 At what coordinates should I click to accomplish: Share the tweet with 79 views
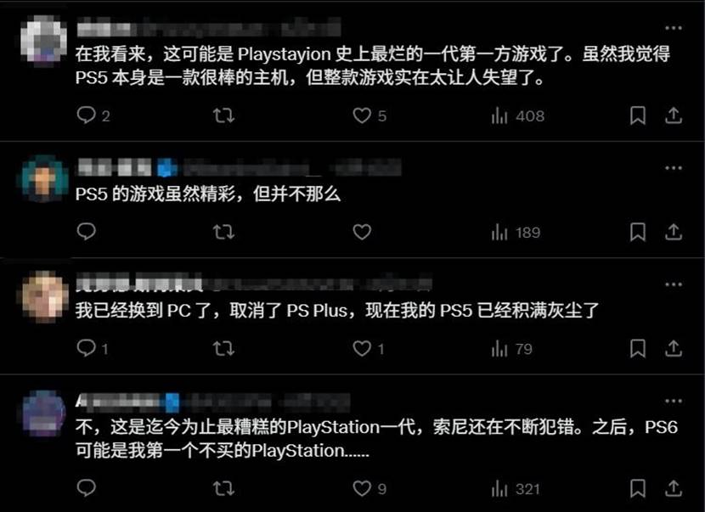pos(673,348)
